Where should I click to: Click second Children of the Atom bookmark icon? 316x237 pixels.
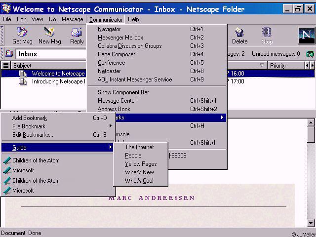tap(7, 181)
